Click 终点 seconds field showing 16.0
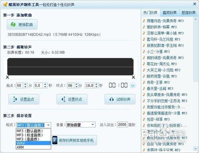 90,85
